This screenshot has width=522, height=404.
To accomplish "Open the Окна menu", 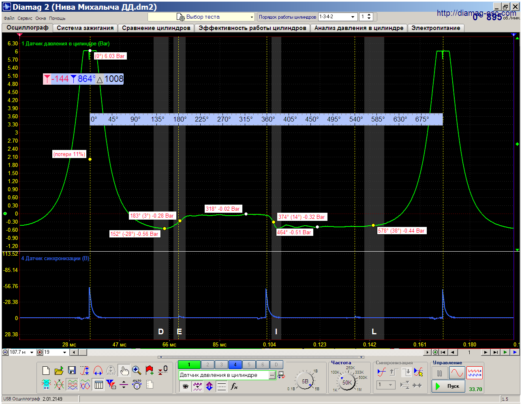I will click(41, 18).
